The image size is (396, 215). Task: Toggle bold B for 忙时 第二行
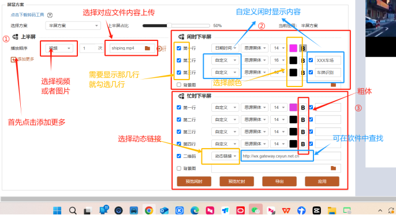tap(303, 120)
